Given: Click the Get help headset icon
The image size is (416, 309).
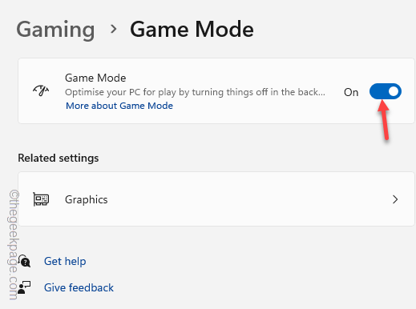Looking at the screenshot, I should (24, 261).
